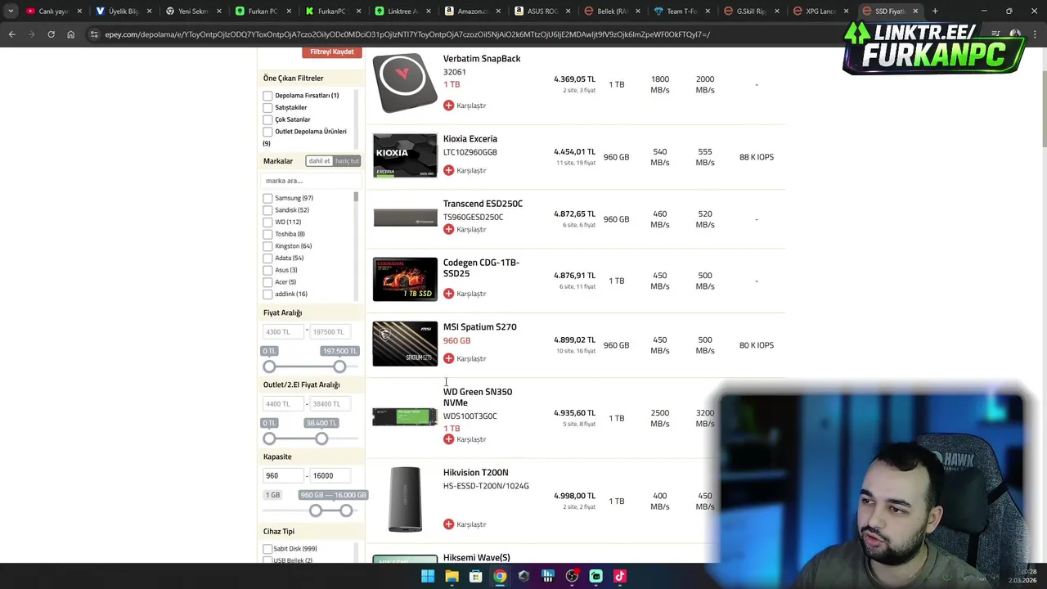
Task: Open WD Green SN350 NVMe product link
Action: pyautogui.click(x=478, y=397)
